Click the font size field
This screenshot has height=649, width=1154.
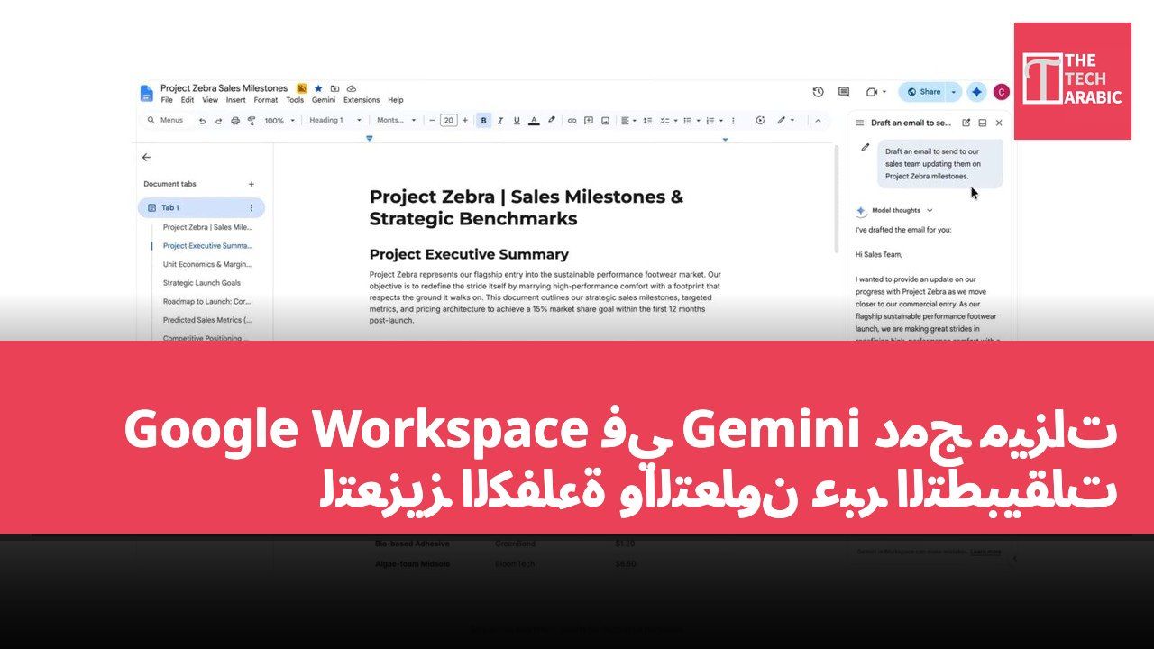(x=448, y=120)
